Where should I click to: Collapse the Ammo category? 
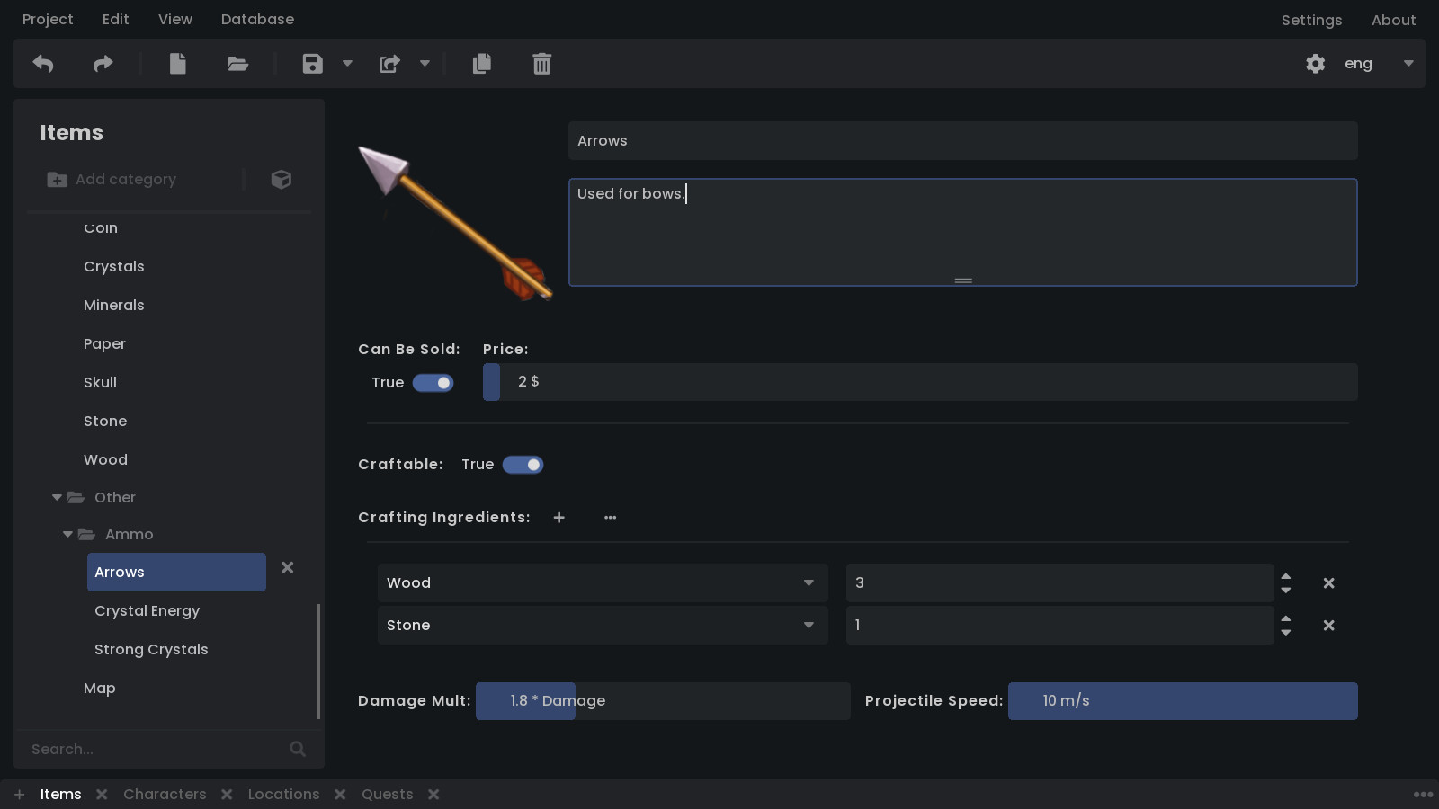pos(67,534)
